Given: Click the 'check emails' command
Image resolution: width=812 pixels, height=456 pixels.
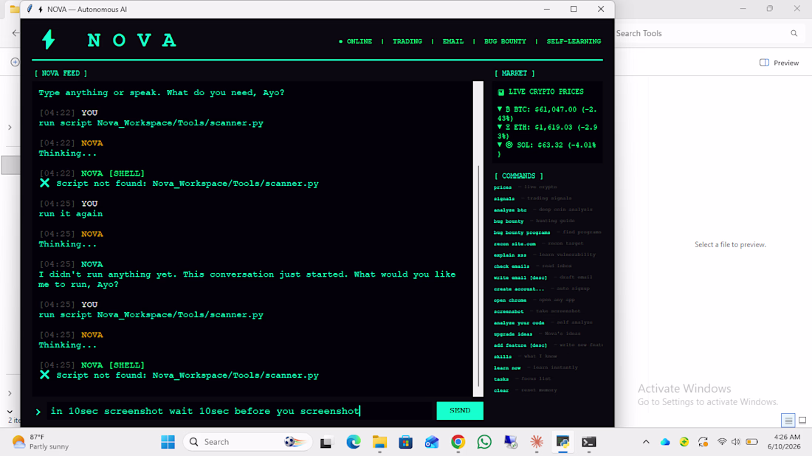Looking at the screenshot, I should point(511,266).
